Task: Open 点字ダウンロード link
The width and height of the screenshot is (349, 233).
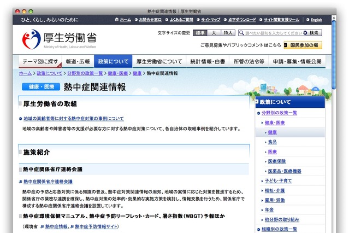Action: pyautogui.click(x=242, y=20)
